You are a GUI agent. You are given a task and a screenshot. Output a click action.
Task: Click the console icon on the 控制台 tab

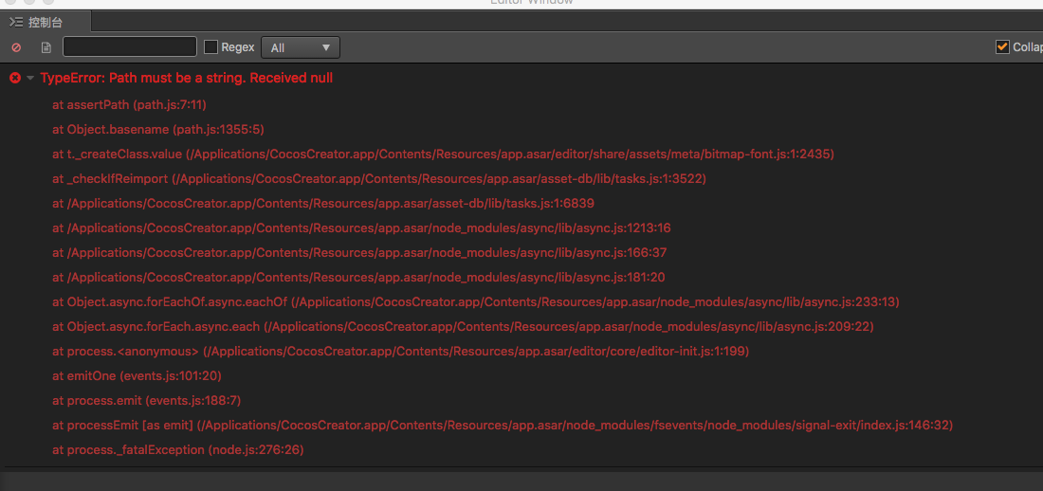pos(16,22)
